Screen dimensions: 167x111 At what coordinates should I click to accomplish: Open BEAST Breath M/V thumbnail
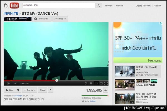click(x=125, y=71)
